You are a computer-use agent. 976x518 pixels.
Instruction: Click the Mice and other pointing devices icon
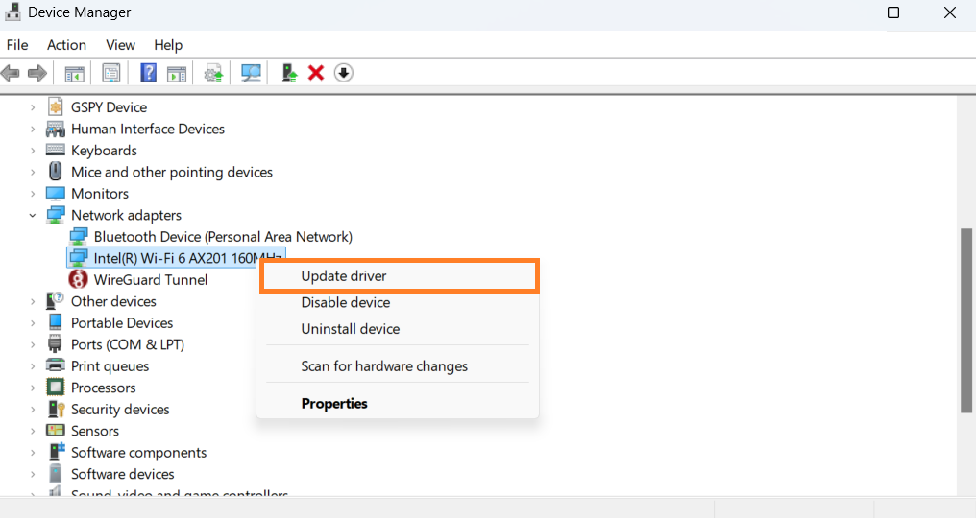tap(56, 171)
